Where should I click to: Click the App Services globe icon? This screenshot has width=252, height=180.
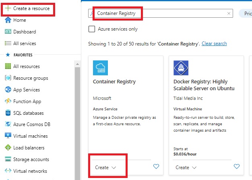pos(8,90)
